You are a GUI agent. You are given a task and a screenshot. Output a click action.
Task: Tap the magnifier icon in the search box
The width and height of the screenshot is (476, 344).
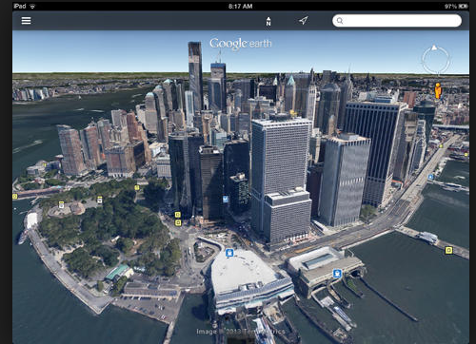coord(340,21)
